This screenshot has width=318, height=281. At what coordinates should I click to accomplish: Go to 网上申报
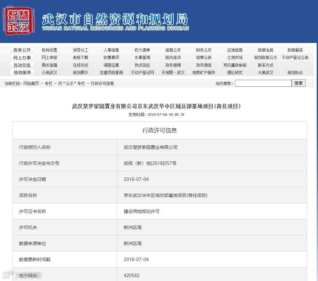(x=50, y=57)
